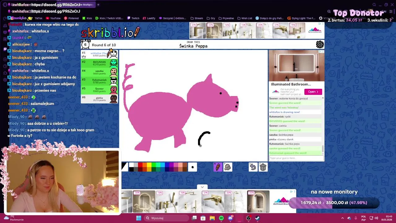Open skribbl.io settings gear
396x223 pixels.
pyautogui.click(x=320, y=45)
